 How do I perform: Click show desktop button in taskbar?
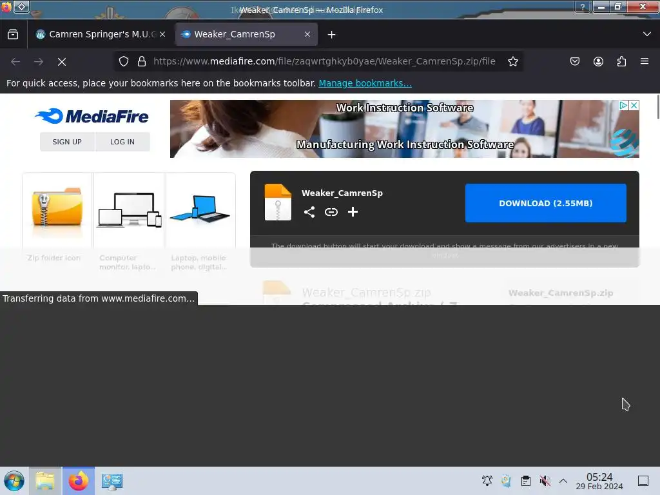[643, 481]
